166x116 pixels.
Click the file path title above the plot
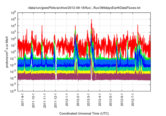click(84, 8)
